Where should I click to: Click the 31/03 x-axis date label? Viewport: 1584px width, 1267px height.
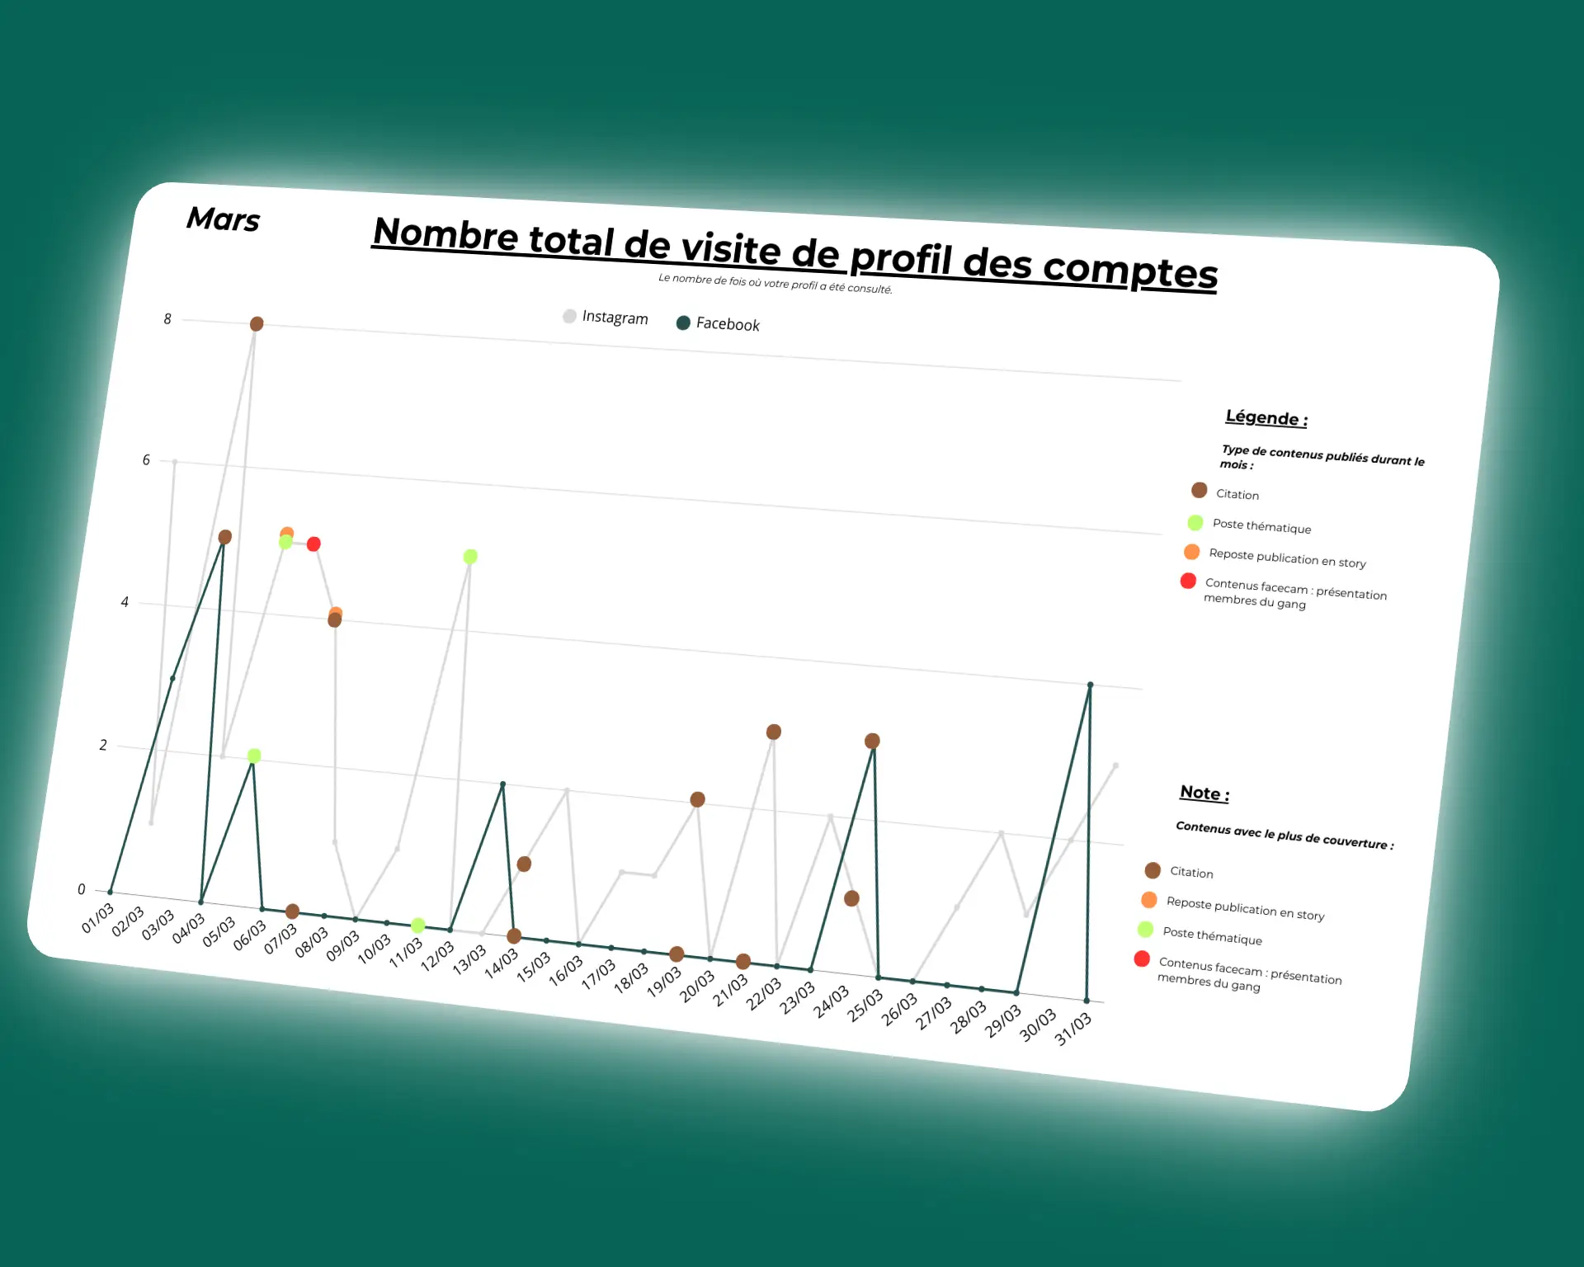[x=1073, y=1029]
